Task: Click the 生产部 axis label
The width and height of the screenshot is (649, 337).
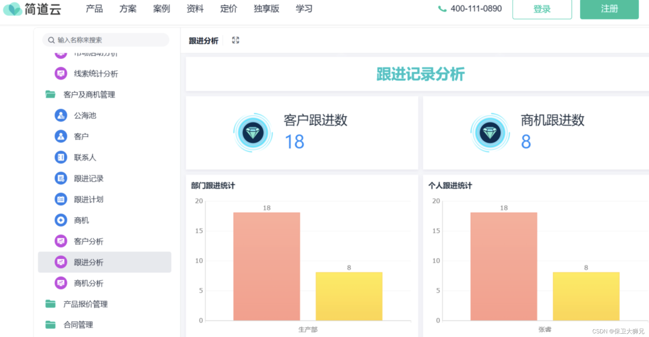Action: [x=308, y=329]
